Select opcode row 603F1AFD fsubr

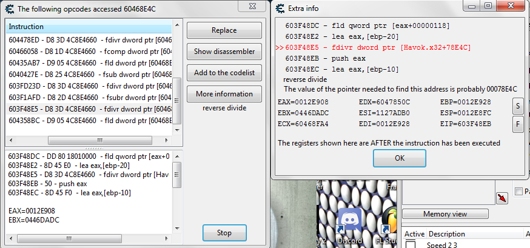(x=89, y=98)
